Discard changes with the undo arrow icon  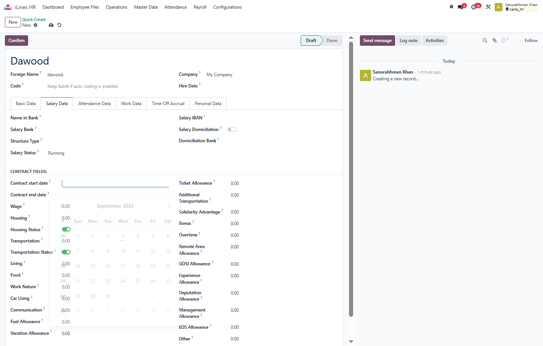pyautogui.click(x=59, y=25)
